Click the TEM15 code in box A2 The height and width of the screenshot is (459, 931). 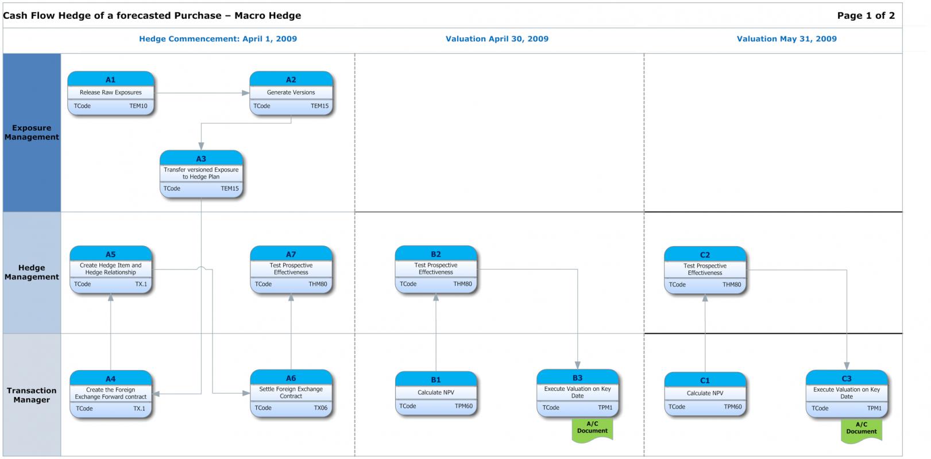coord(320,106)
